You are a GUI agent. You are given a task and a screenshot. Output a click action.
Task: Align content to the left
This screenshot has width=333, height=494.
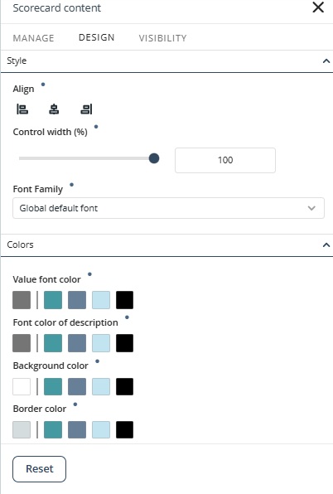[22, 109]
